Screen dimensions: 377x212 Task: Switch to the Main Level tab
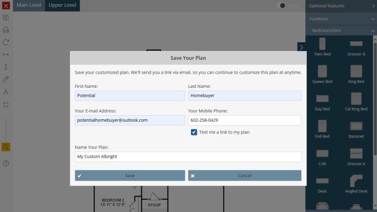point(29,5)
